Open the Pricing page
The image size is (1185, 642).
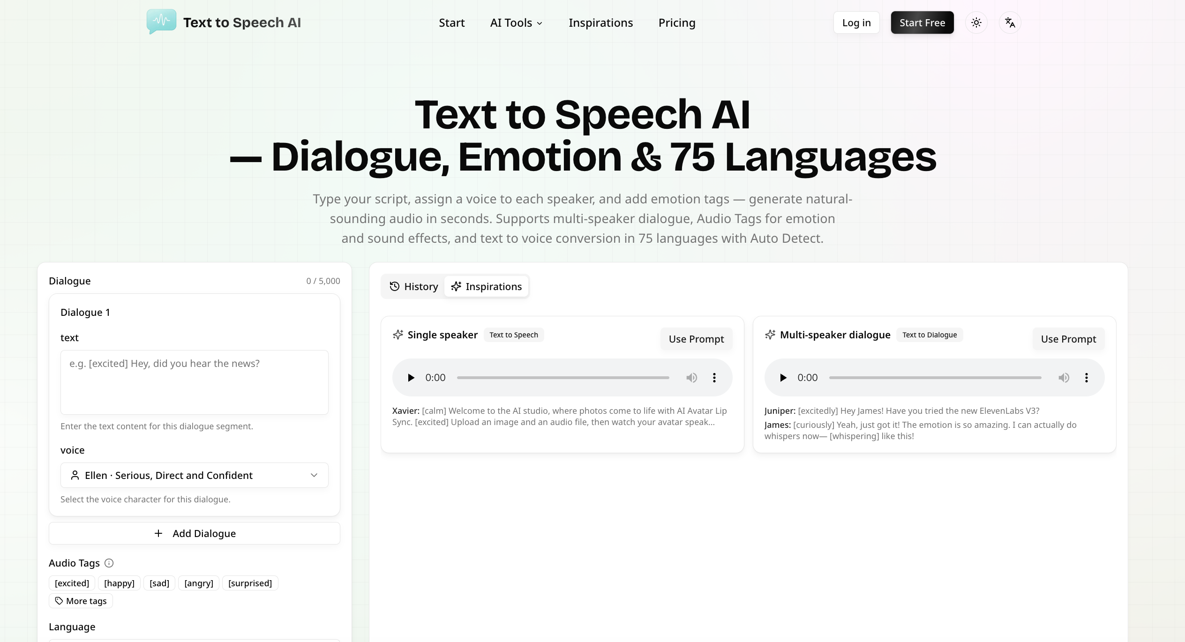pos(677,22)
